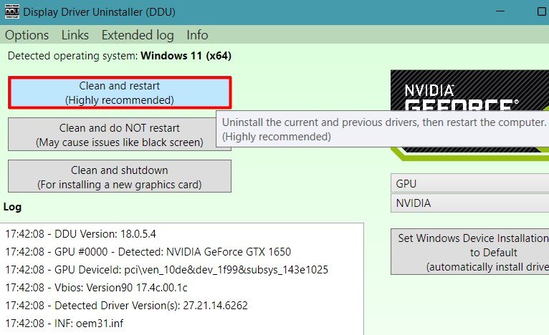
Task: Open the Extended log menu
Action: click(138, 35)
